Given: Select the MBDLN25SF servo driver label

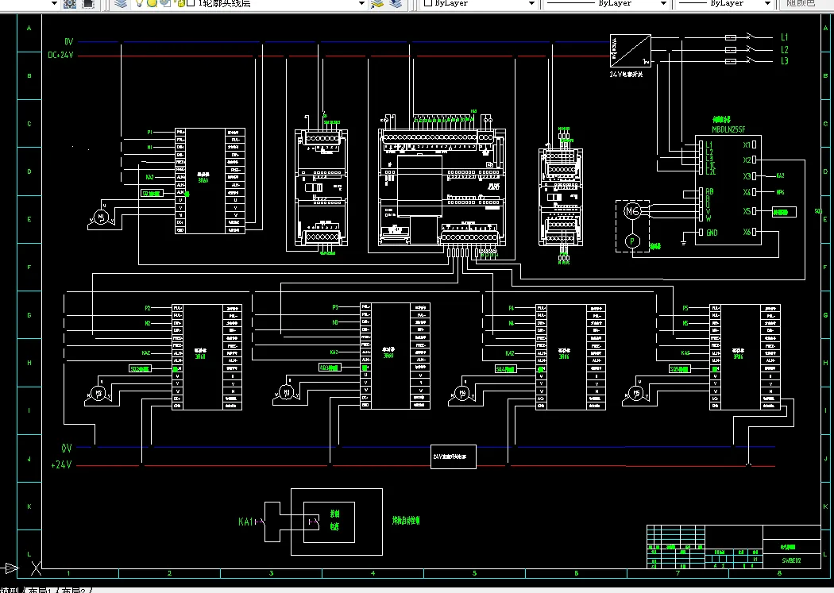Looking at the screenshot, I should [x=728, y=129].
